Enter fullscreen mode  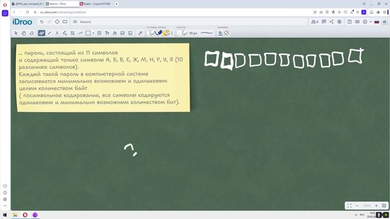pos(349,206)
